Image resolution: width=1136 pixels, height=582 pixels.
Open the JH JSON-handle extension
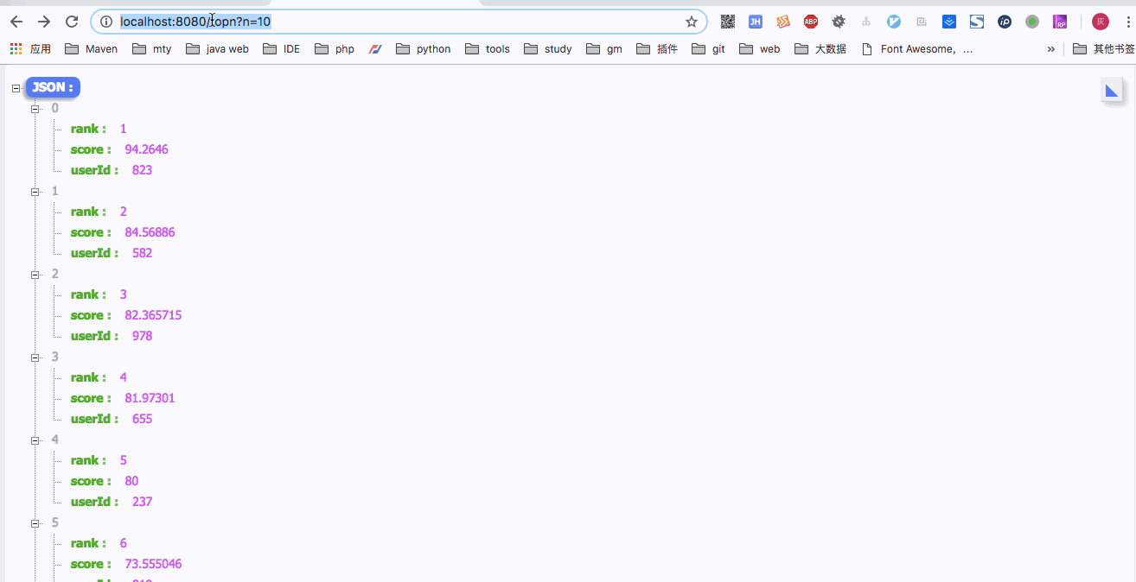(756, 22)
